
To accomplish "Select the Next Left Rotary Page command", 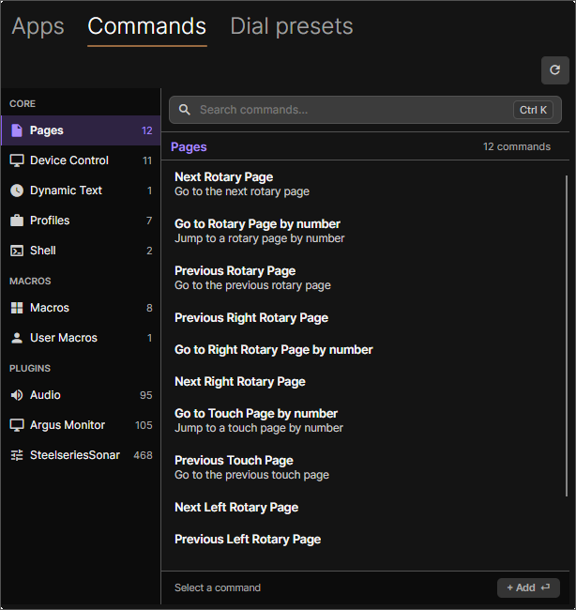I will pyautogui.click(x=364, y=508).
